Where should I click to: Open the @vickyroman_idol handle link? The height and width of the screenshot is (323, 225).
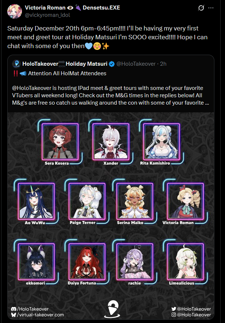click(48, 15)
